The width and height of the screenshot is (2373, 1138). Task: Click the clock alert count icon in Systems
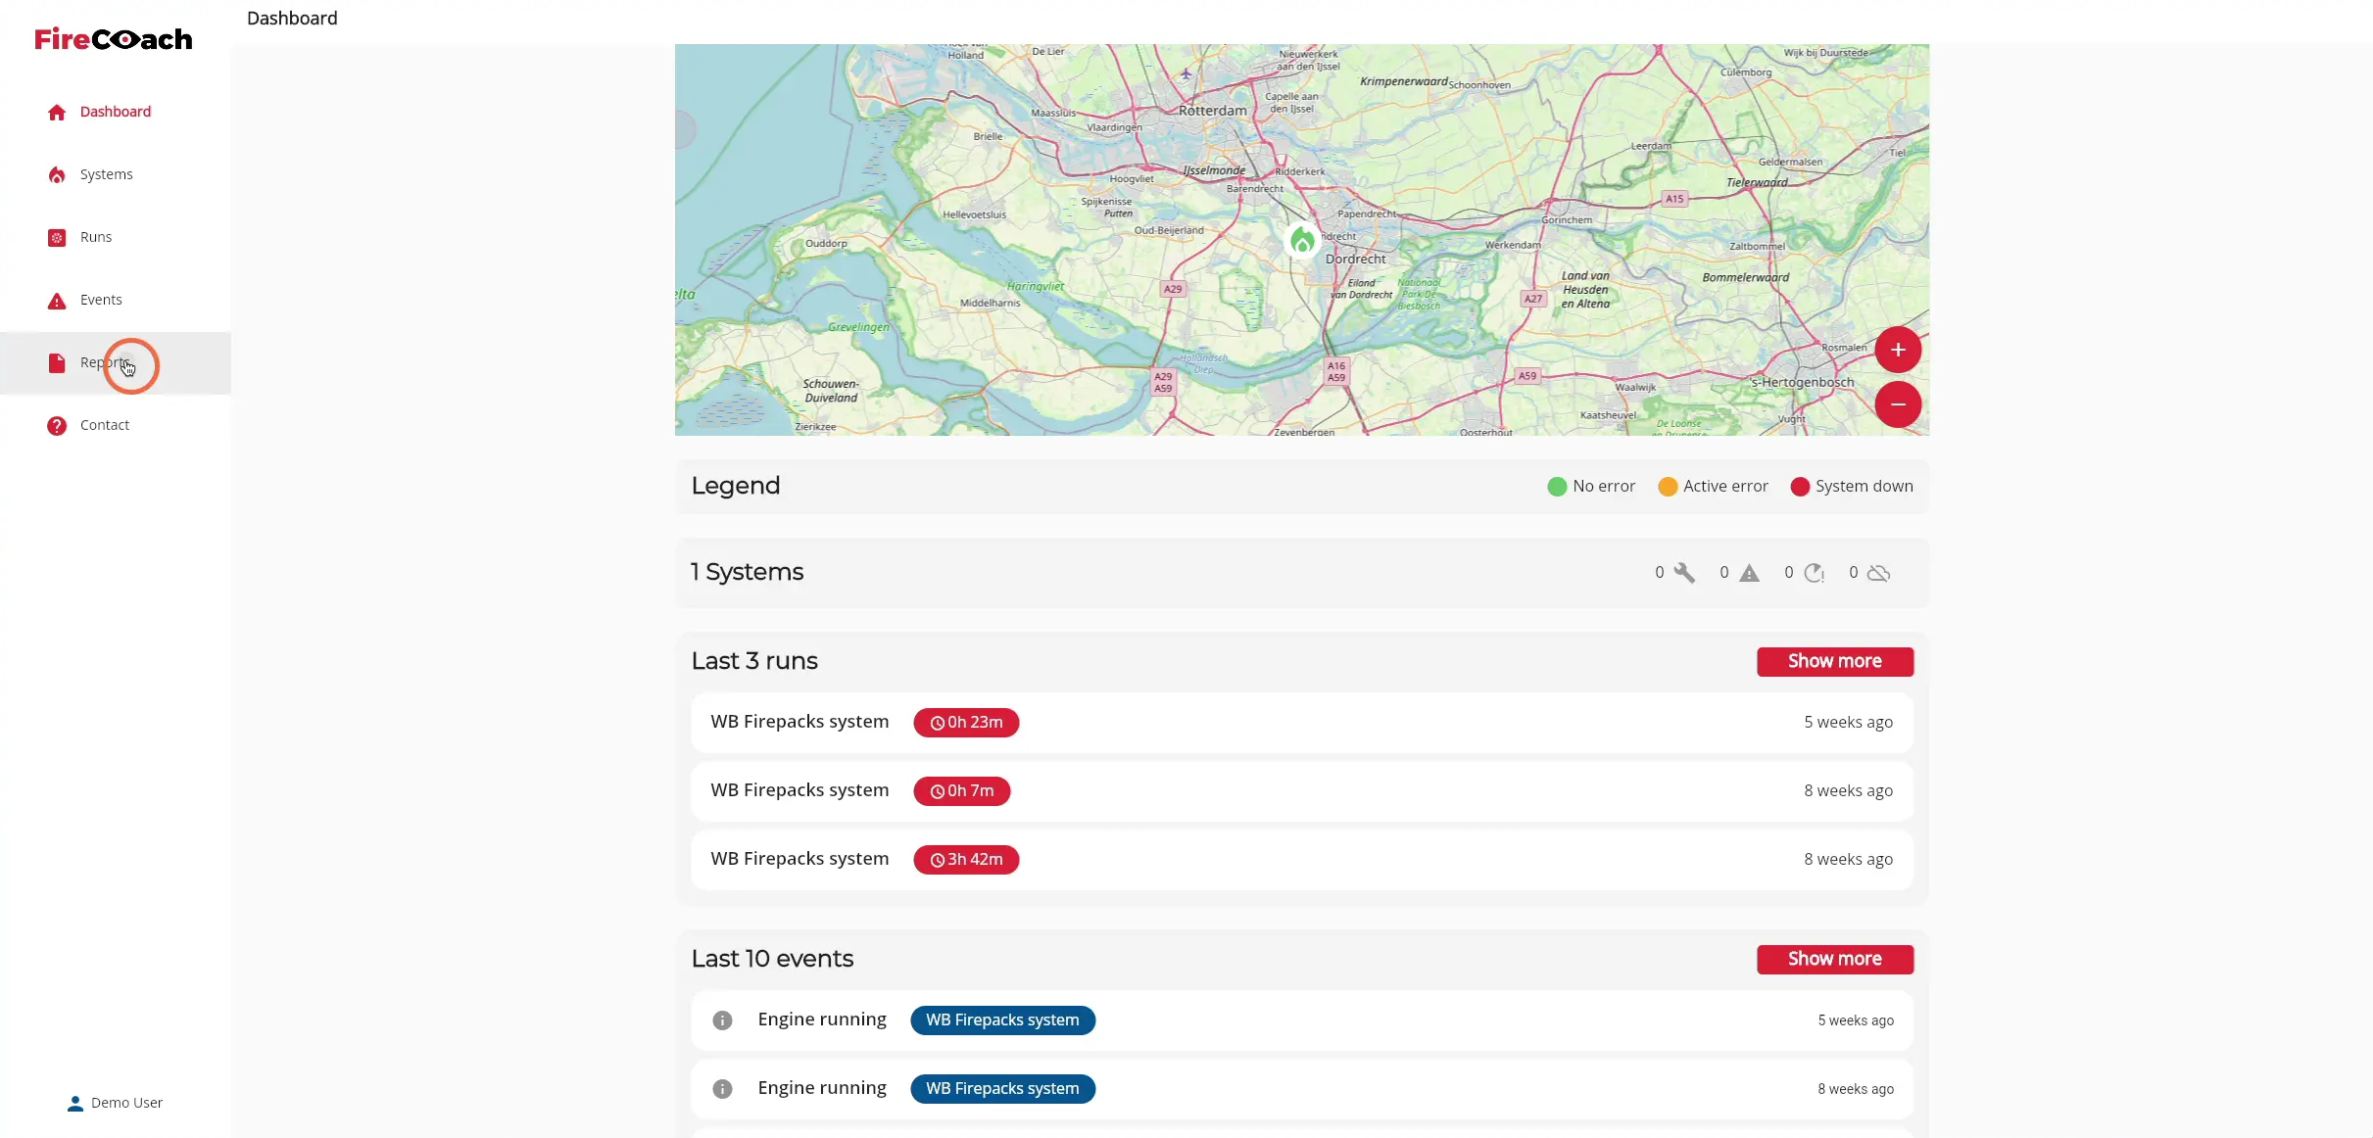1815,573
